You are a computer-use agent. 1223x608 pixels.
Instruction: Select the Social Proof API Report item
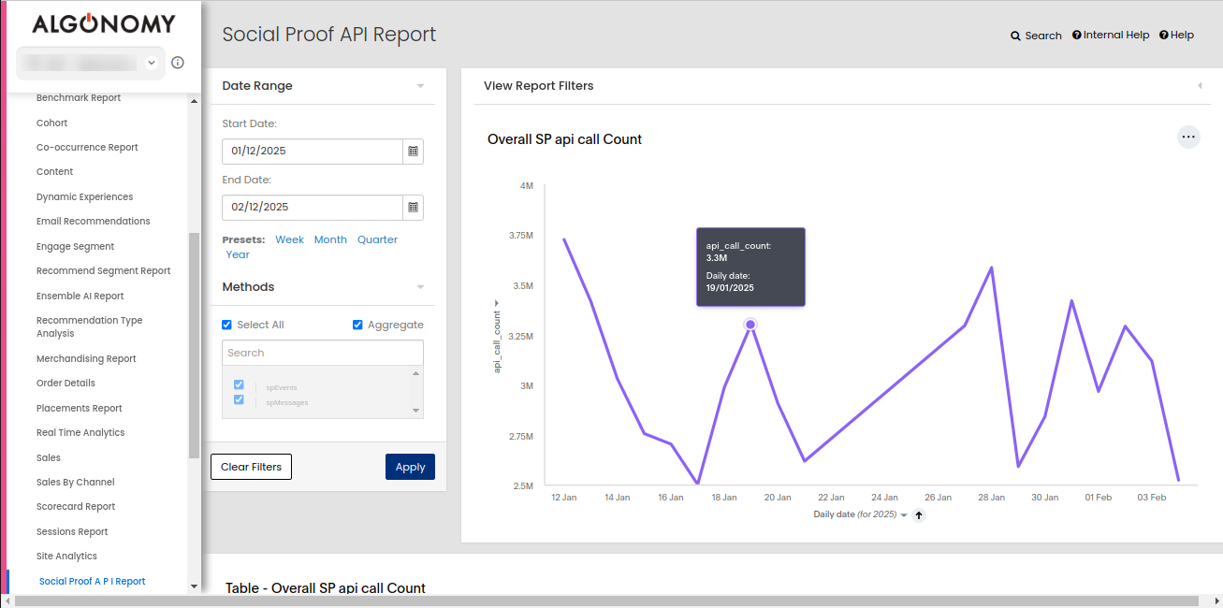92,581
